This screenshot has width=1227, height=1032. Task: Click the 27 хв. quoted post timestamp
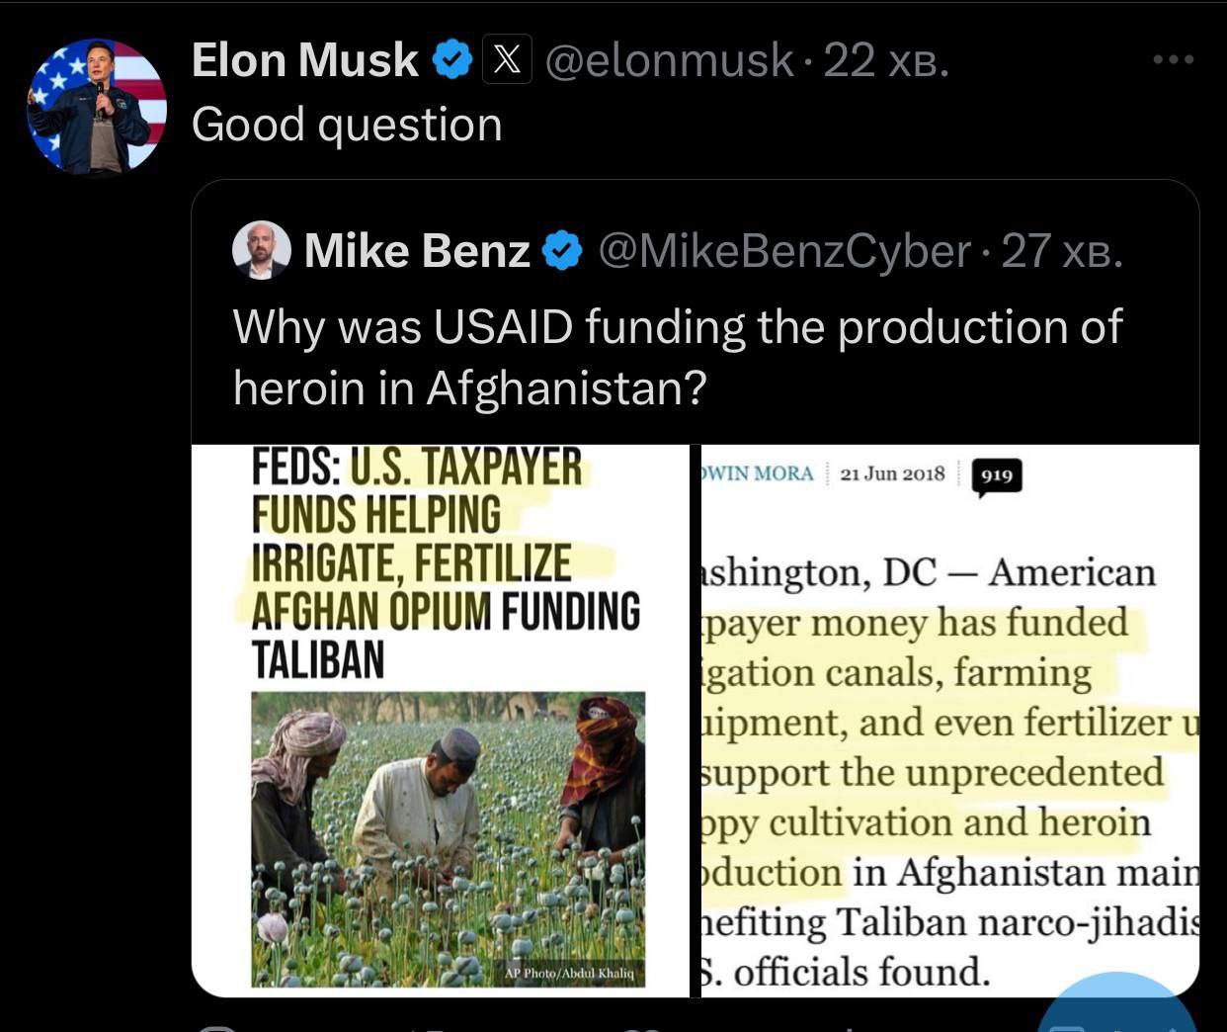1062,251
